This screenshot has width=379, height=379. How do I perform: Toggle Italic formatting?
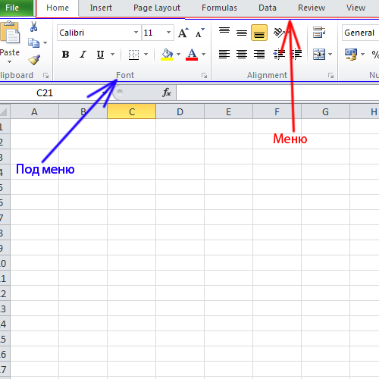[x=83, y=55]
